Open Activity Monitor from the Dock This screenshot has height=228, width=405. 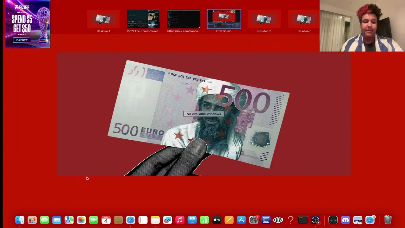pyautogui.click(x=333, y=220)
